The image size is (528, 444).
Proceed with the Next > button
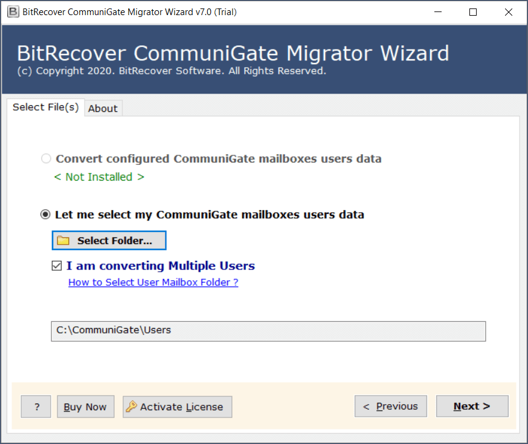(472, 407)
